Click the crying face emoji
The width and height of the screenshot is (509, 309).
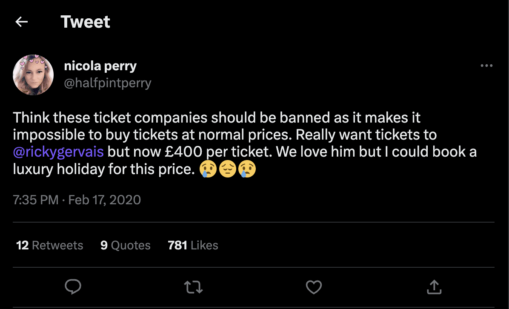click(209, 169)
